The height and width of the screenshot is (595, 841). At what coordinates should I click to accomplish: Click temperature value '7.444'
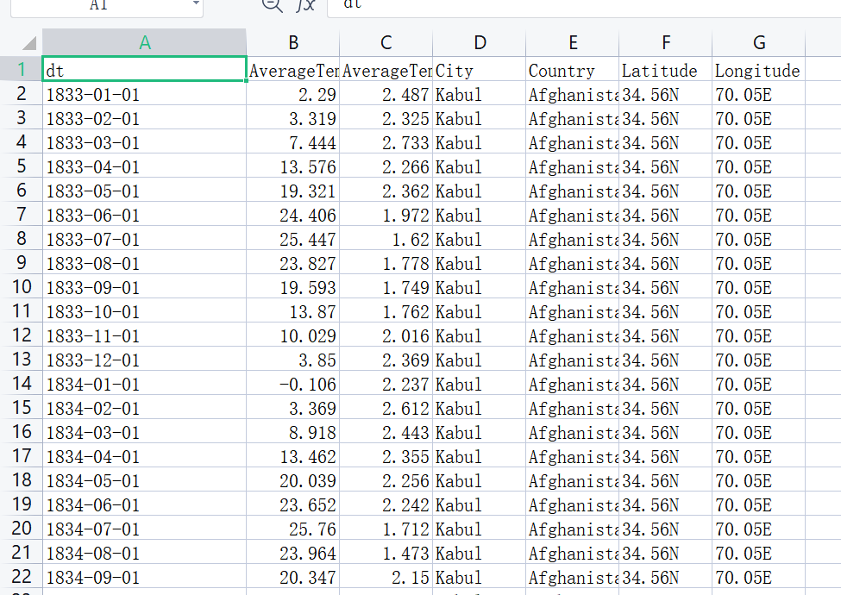pos(293,142)
